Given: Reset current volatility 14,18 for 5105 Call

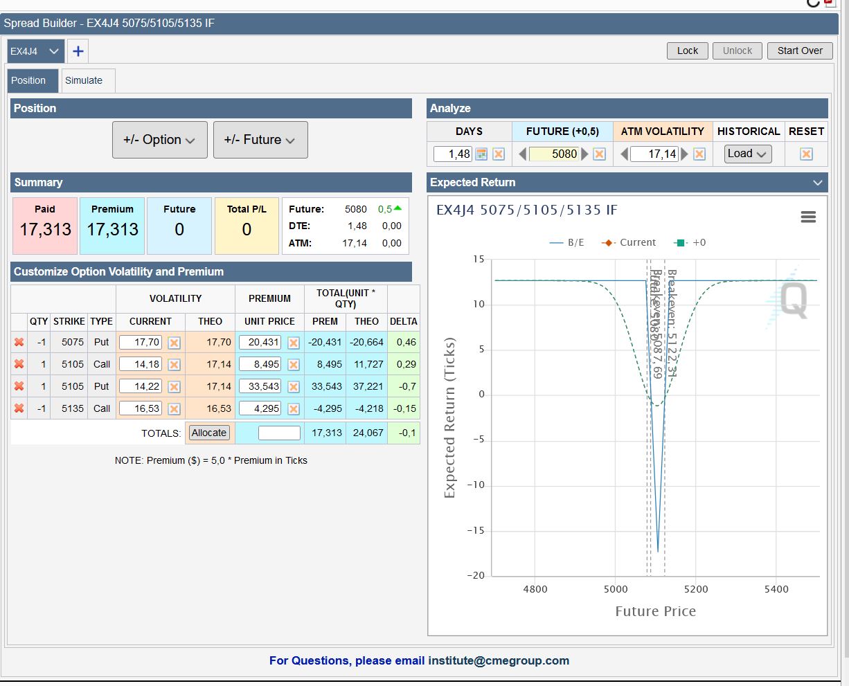Looking at the screenshot, I should pyautogui.click(x=175, y=365).
